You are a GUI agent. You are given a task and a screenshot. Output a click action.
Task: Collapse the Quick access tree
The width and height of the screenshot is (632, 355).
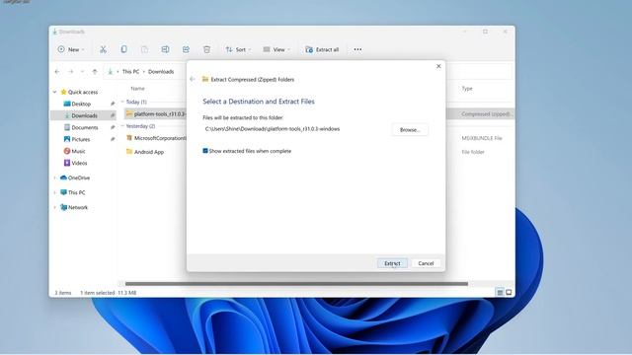point(55,92)
